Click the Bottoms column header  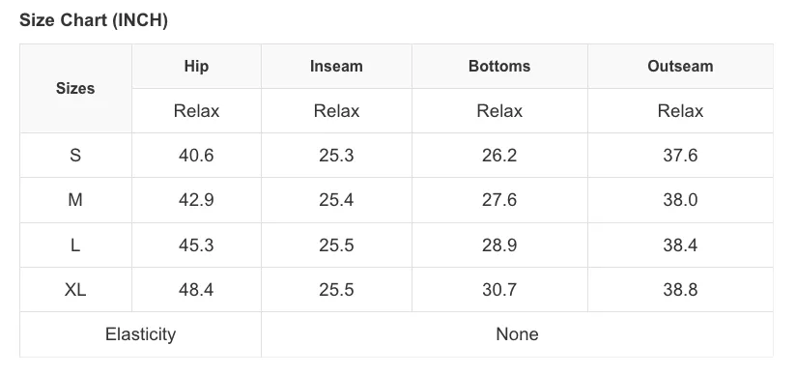tap(499, 66)
